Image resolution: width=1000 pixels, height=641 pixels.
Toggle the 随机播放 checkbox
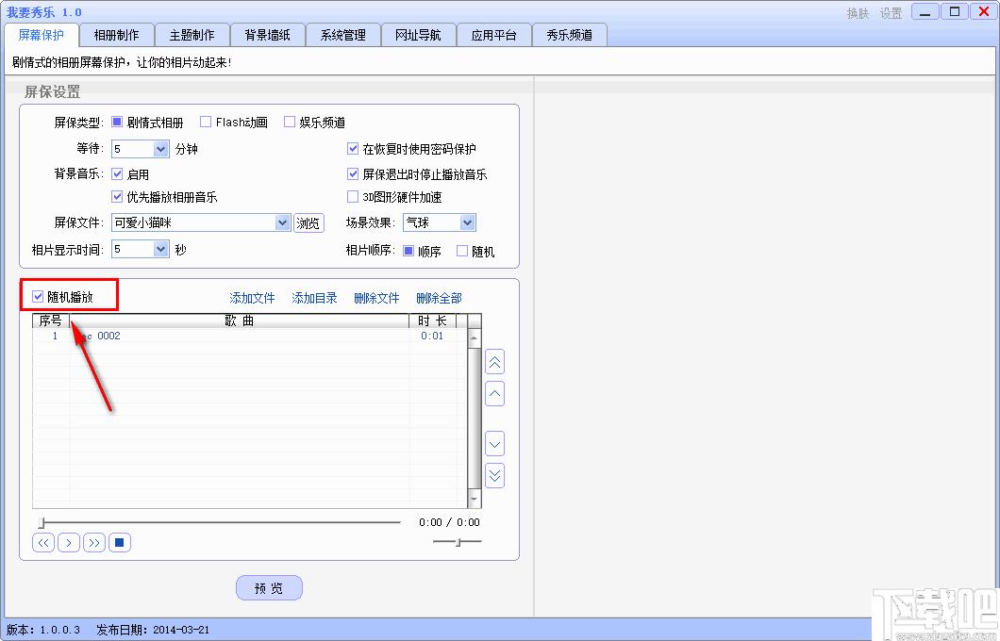(39, 297)
